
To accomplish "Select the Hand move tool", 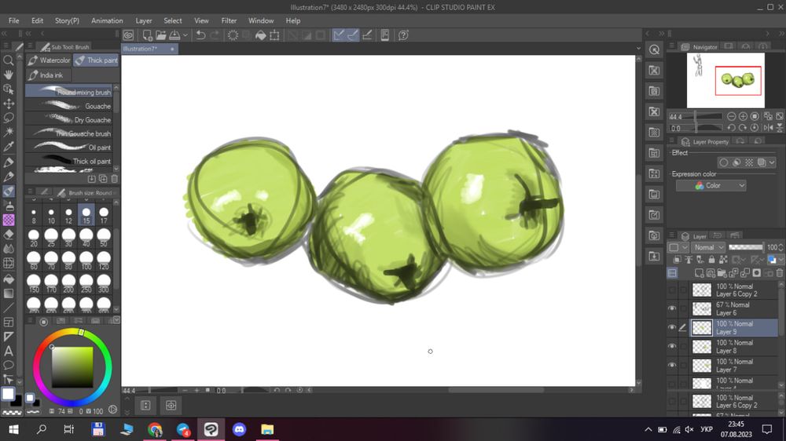I will tap(9, 75).
